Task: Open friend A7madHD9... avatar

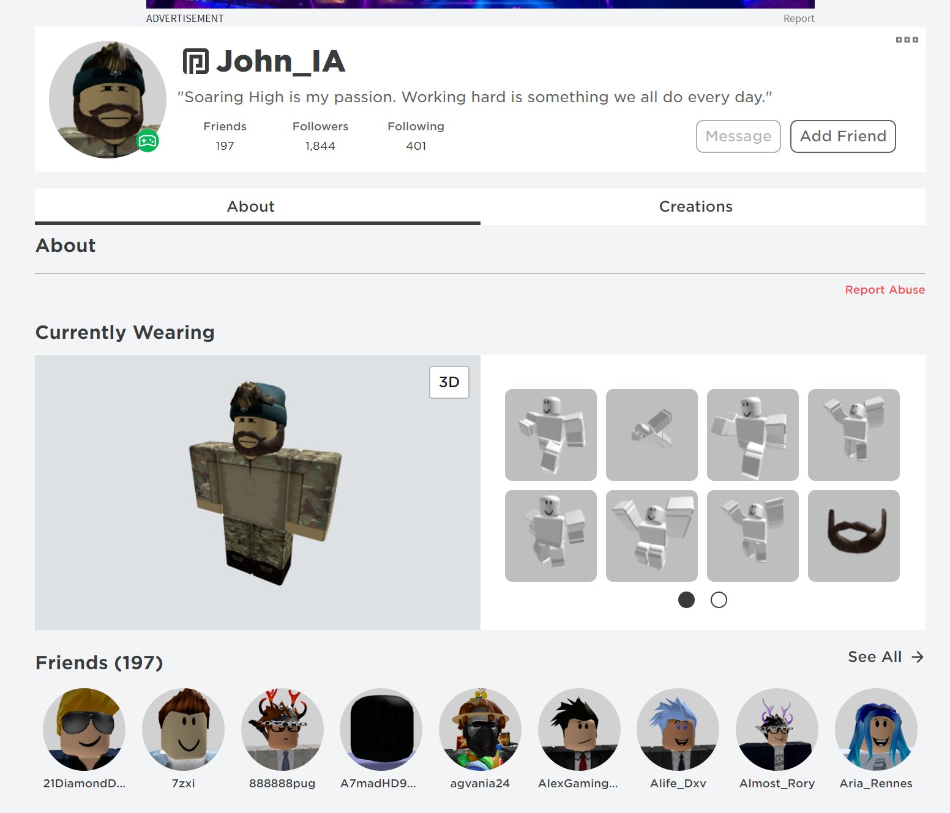Action: click(381, 729)
